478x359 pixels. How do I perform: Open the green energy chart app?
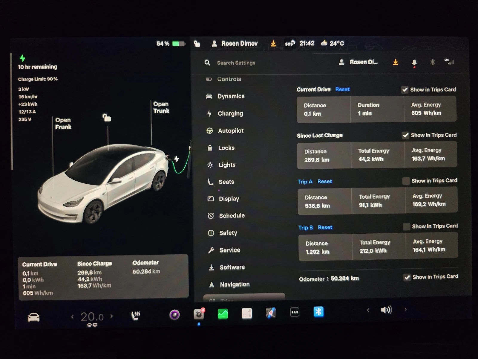223,314
